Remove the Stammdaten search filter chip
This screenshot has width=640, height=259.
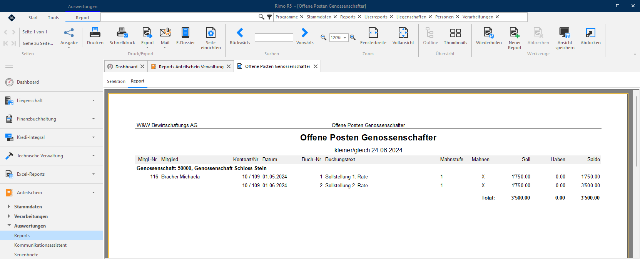(x=335, y=17)
